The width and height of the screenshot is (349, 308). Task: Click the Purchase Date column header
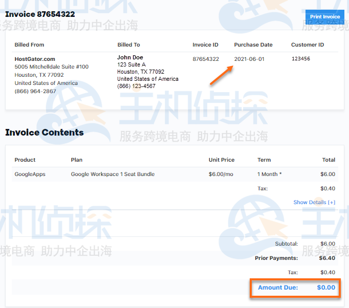(x=253, y=45)
